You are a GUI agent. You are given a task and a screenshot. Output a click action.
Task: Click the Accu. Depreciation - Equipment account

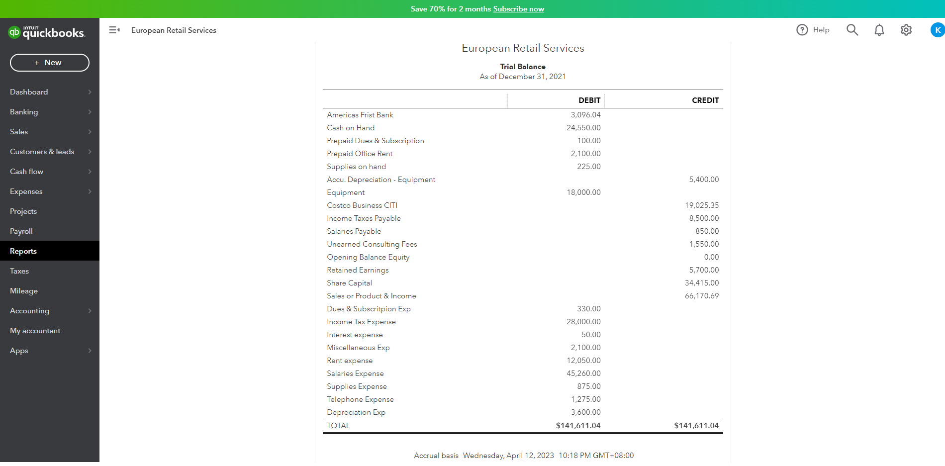(x=381, y=180)
